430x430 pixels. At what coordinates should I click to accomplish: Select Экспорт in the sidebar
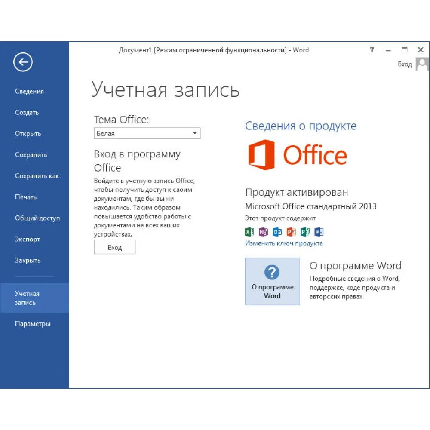click(x=28, y=240)
